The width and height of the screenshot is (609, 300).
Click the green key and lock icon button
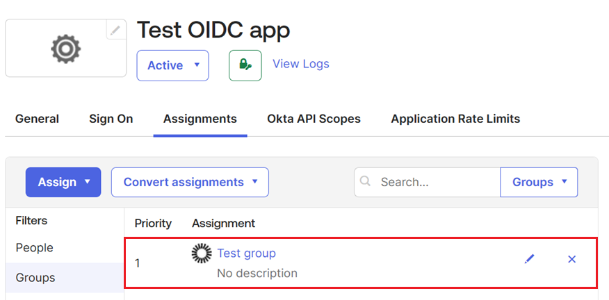(x=245, y=65)
